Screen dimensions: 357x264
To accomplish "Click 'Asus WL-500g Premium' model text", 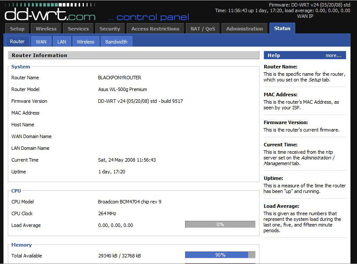I will [x=122, y=89].
